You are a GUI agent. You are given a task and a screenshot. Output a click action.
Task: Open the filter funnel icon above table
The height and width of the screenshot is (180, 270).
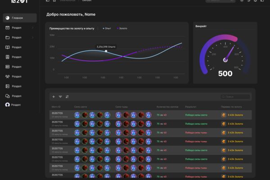60,97
